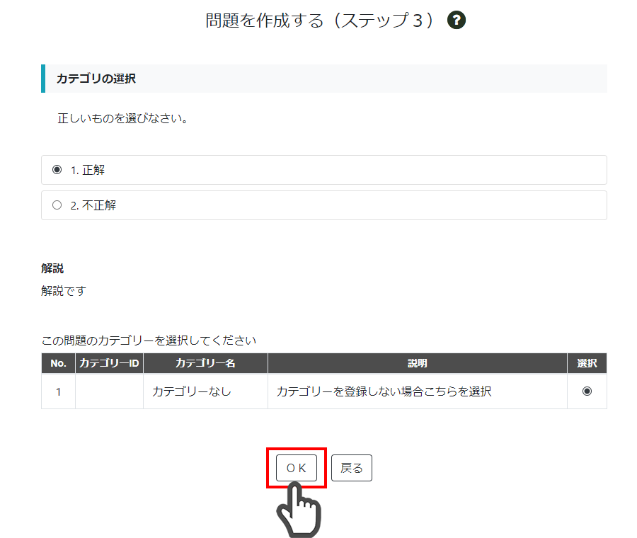Click the カテゴリーなし table cell
This screenshot has height=538, width=637.
click(205, 391)
